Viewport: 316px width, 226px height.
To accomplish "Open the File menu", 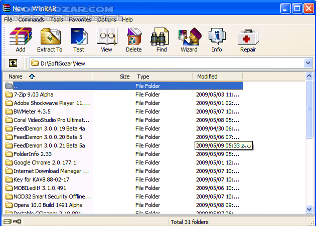I will pyautogui.click(x=8, y=19).
